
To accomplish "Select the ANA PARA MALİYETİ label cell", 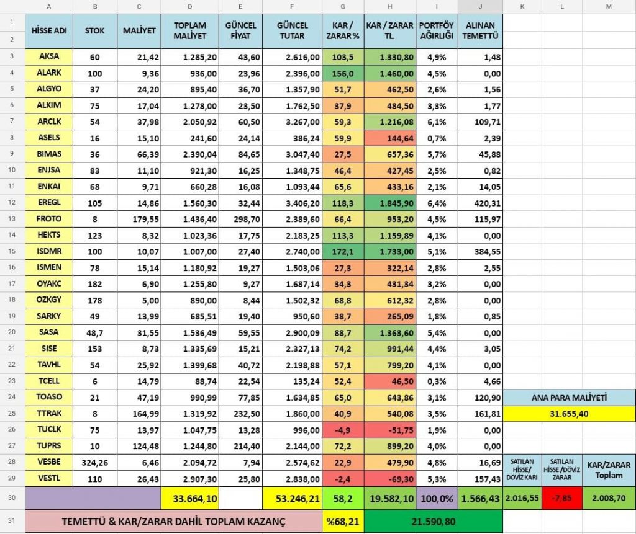I will pos(569,396).
